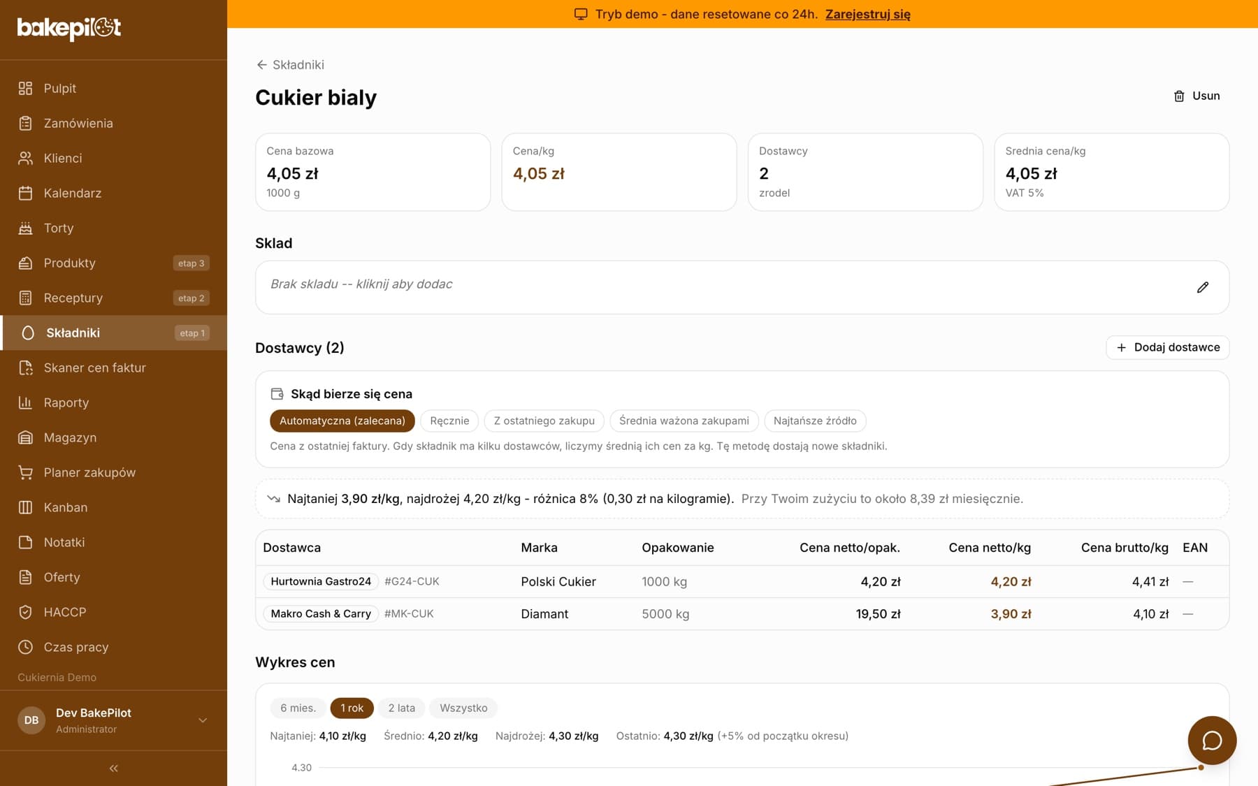Follow the Zarejestruj się link
Viewport: 1258px width, 786px height.
(867, 14)
